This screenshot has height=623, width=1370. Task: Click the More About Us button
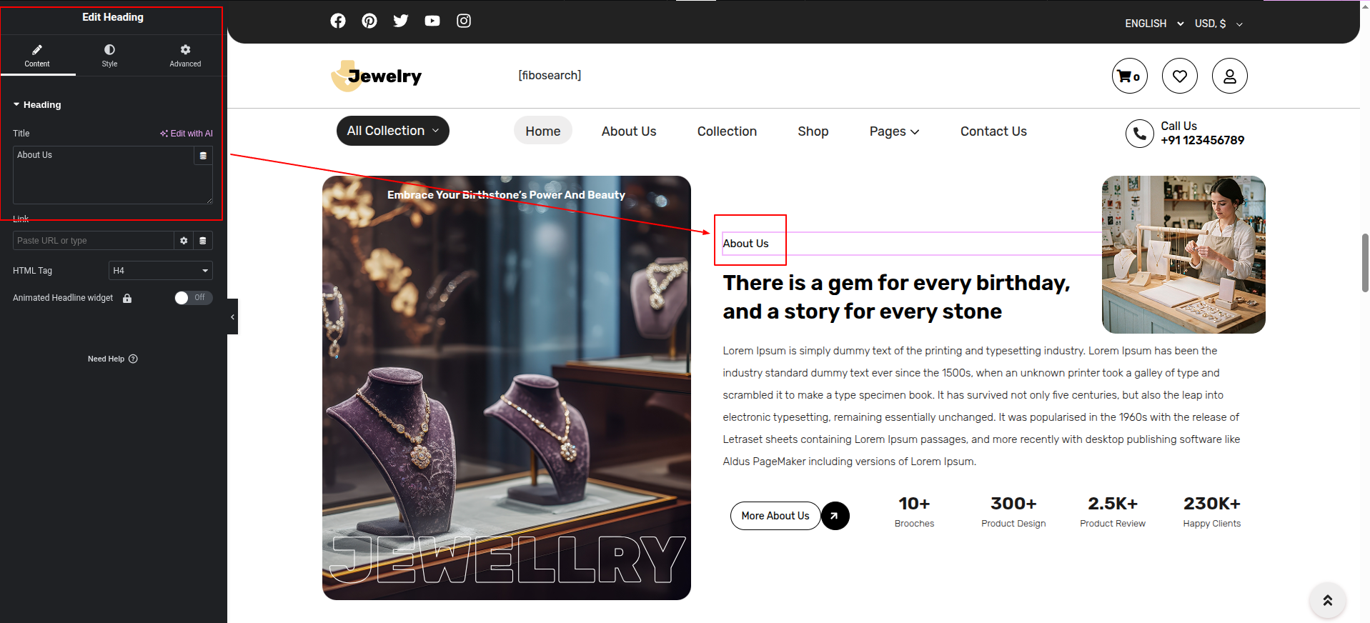coord(775,516)
